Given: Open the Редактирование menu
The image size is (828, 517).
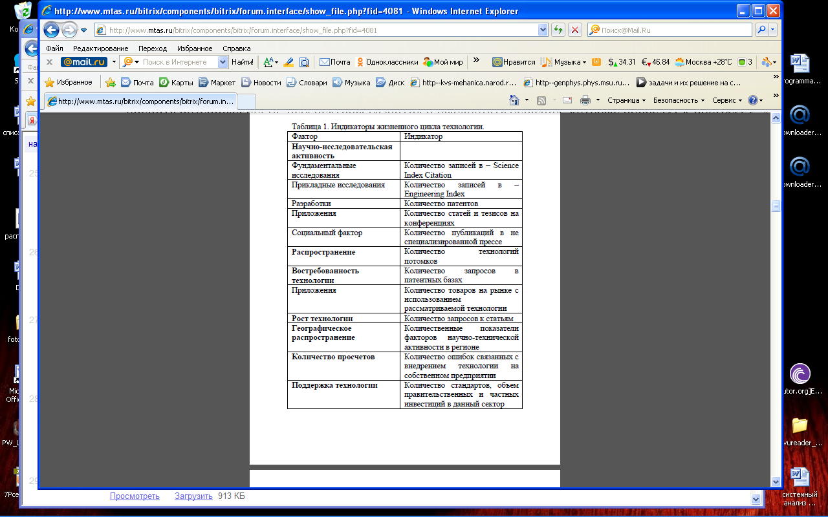Looking at the screenshot, I should (x=101, y=48).
